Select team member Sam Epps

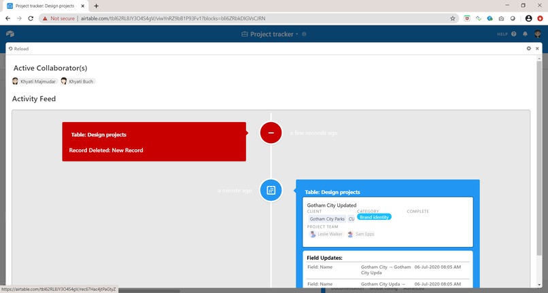(x=361, y=234)
